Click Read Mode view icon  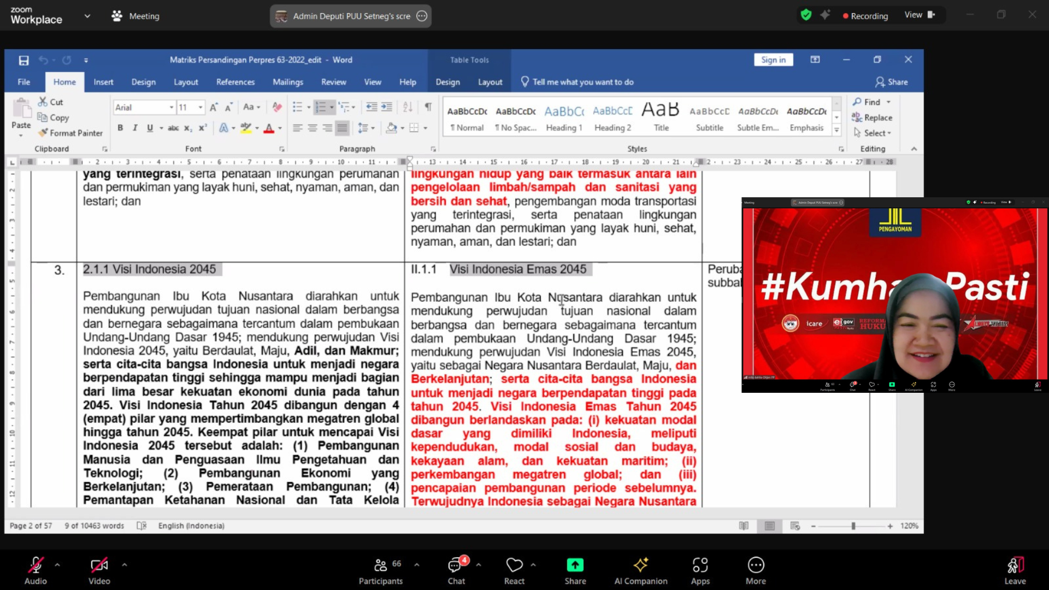(x=744, y=526)
